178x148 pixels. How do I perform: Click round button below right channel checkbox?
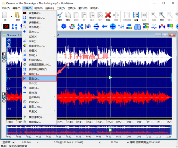[x=4, y=101]
